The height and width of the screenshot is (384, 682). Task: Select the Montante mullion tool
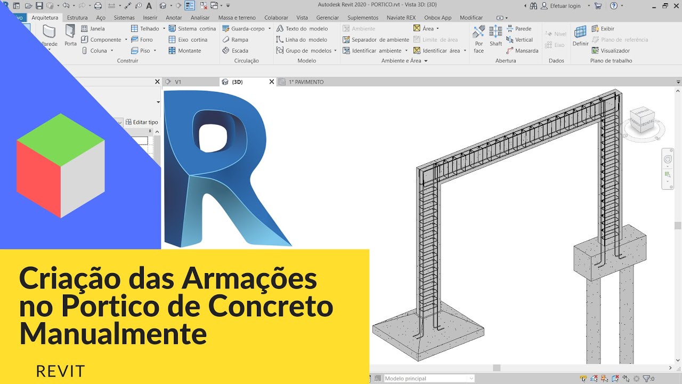(185, 51)
